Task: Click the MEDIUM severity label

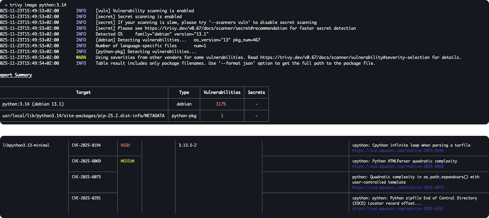Action: pos(128,161)
